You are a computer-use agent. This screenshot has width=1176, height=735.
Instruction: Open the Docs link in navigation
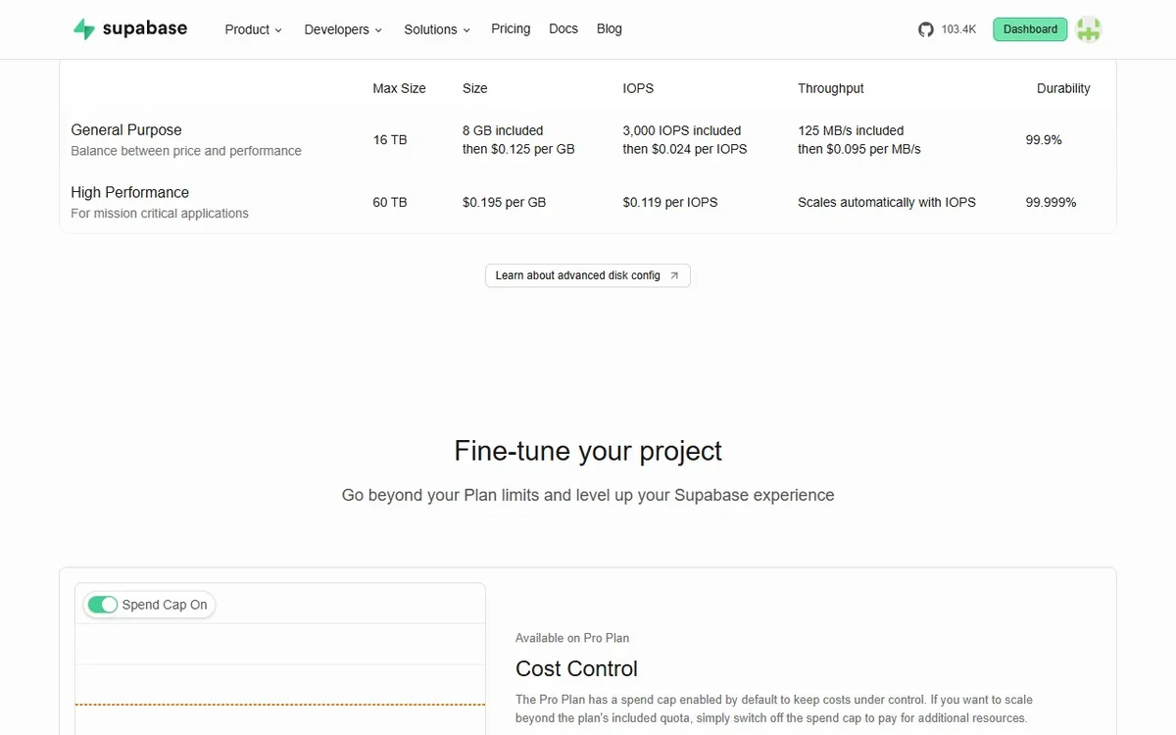point(563,29)
